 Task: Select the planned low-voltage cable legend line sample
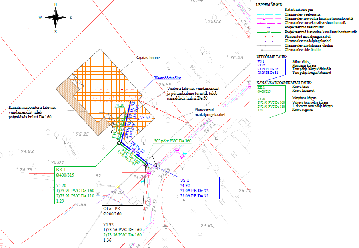[x=268, y=36]
